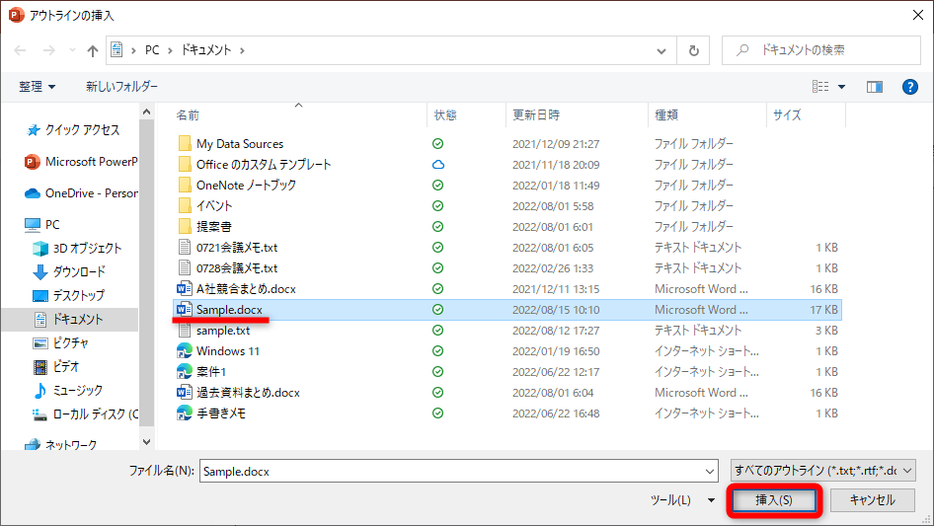Go back with the back arrow
The height and width of the screenshot is (526, 934).
click(21, 50)
